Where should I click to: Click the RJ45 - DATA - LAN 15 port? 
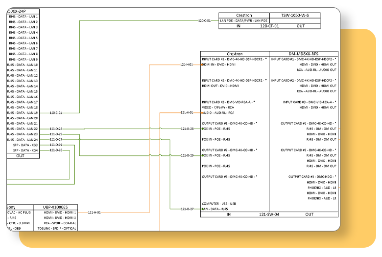pyautogui.click(x=23, y=92)
